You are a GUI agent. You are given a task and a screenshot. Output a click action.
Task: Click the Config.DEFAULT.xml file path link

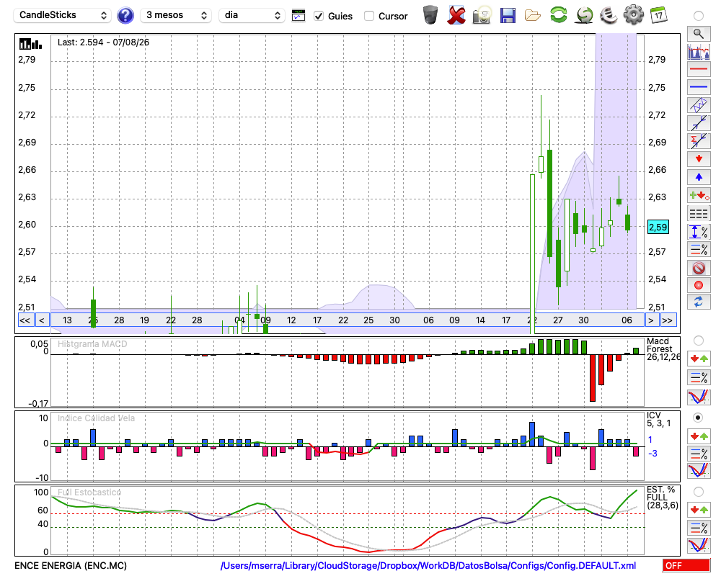click(428, 565)
